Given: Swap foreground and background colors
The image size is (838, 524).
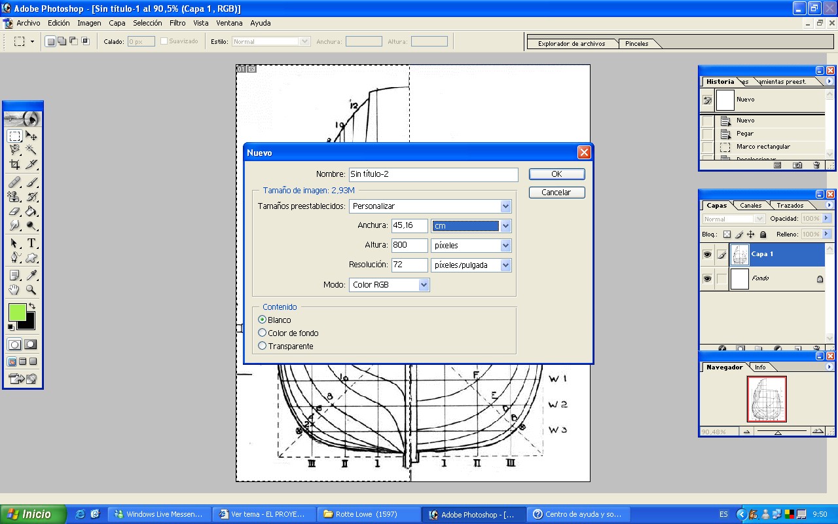Looking at the screenshot, I should pos(31,306).
